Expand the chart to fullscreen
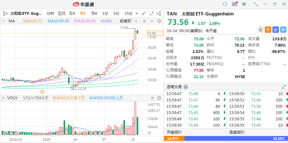This screenshot has width=288, height=143. pyautogui.click(x=151, y=13)
